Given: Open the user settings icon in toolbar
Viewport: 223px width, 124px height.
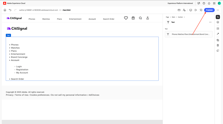Looking at the screenshot, I should pyautogui.click(x=184, y=10).
